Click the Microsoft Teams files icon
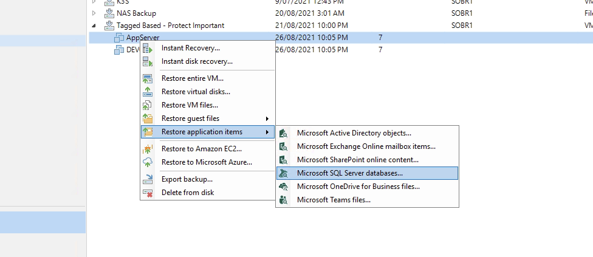Viewport: 593px width, 257px height. click(x=284, y=200)
